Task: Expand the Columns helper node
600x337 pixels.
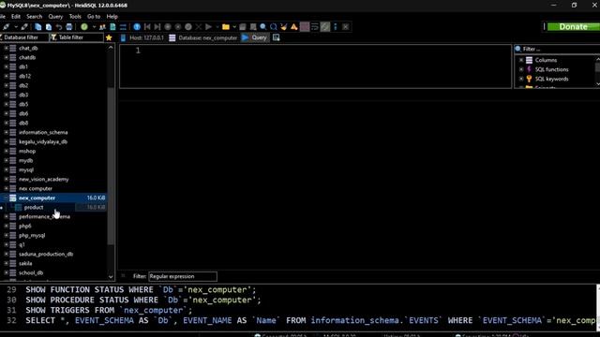Action: [x=521, y=60]
